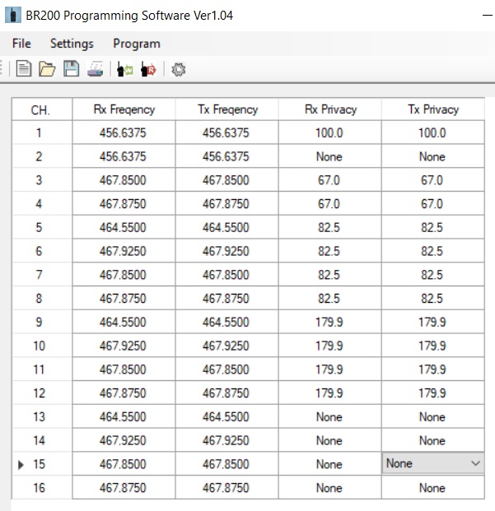Viewport: 495px width, 511px height.
Task: Select row header for channel 16
Action: point(42,487)
